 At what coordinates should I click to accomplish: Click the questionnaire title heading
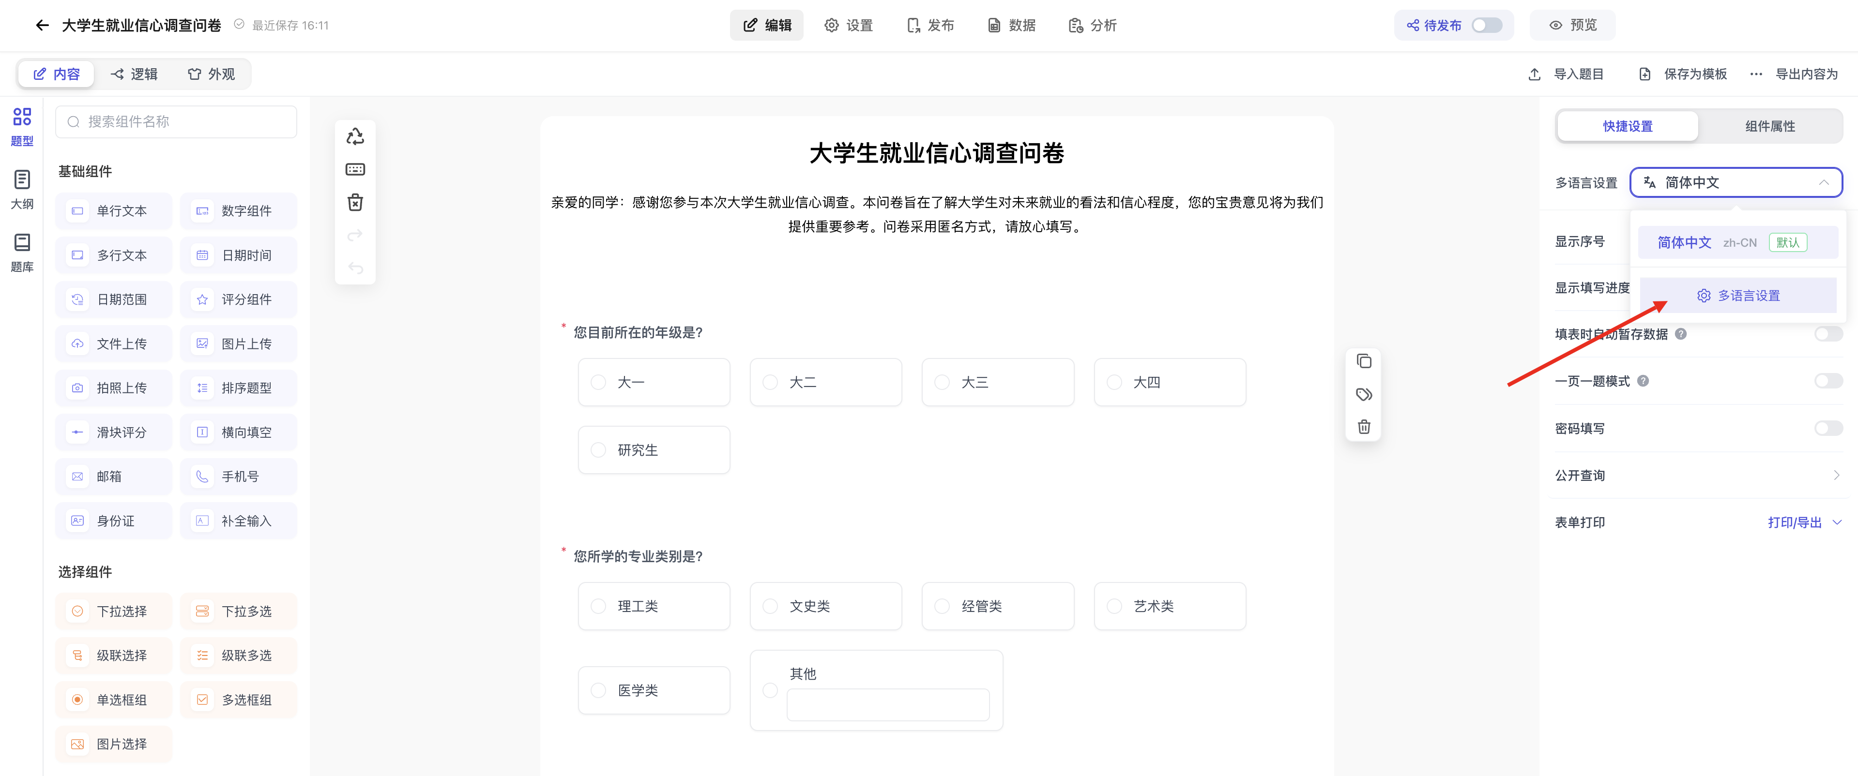click(936, 153)
